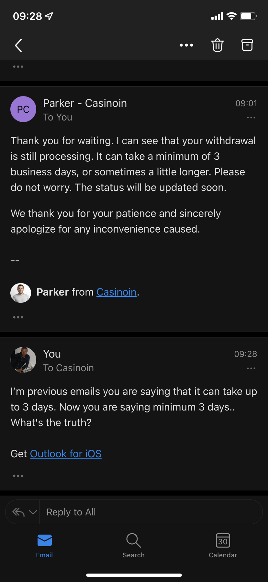
Task: Open options for Parker's 09:01 message
Action: 251,118
